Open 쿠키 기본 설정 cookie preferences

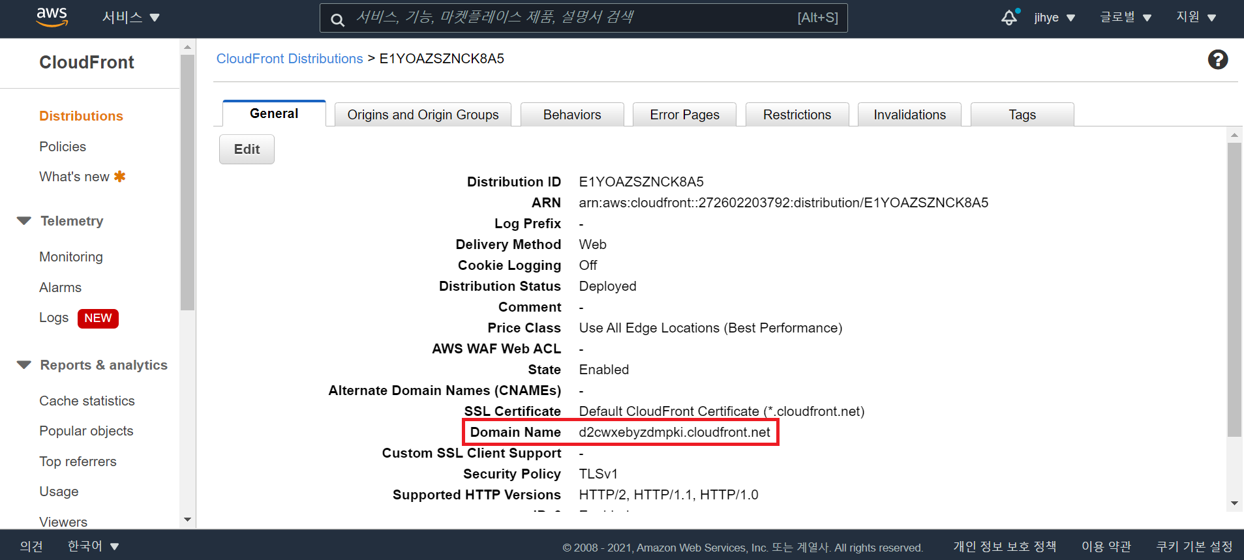tap(1194, 546)
